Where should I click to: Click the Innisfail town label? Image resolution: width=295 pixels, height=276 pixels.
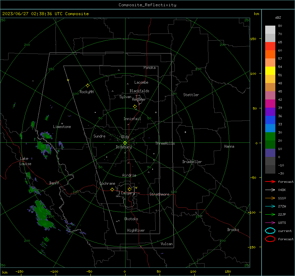pos(132,119)
